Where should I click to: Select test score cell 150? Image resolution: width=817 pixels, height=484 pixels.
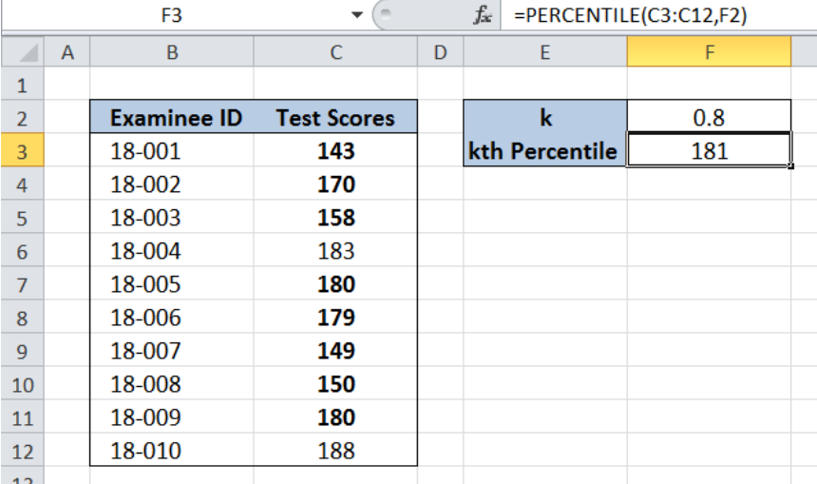pos(335,384)
